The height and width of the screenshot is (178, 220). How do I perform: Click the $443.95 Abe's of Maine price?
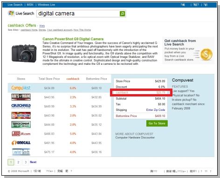49,97
